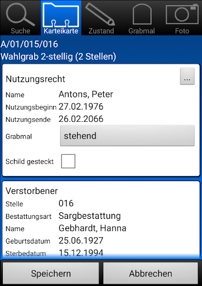This screenshot has width=202, height=286.
Task: Tap the name Antons, Peter
Action: pos(86,94)
